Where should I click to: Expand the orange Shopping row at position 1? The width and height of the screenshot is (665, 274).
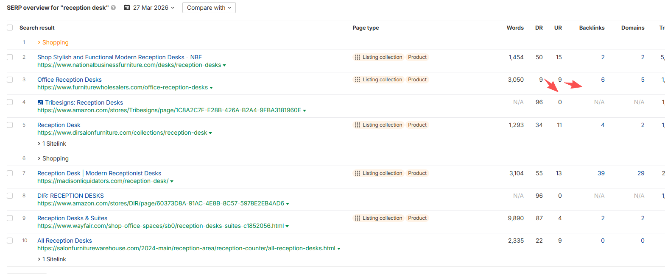(53, 42)
